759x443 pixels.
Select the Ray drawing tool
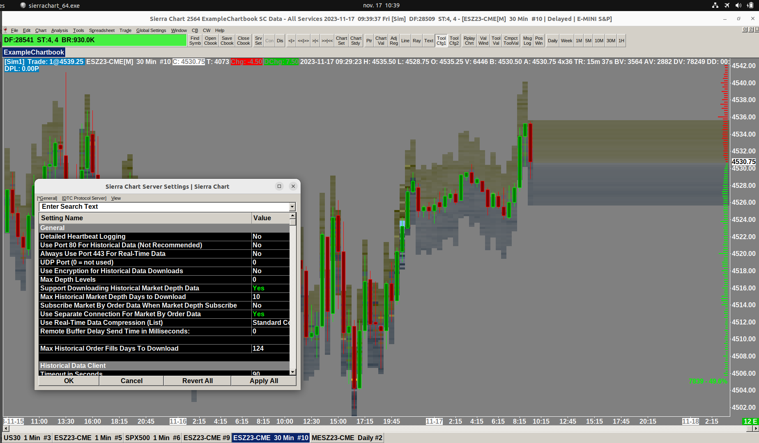point(417,41)
